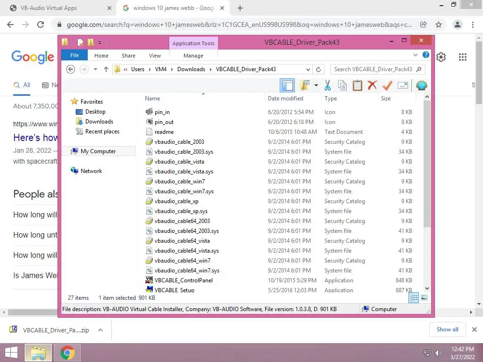This screenshot has height=362, width=483.
Task: Open the View ribbon tab
Action: 155,56
